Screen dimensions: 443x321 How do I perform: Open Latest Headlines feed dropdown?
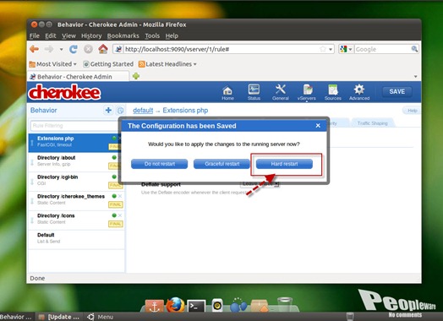(x=167, y=64)
